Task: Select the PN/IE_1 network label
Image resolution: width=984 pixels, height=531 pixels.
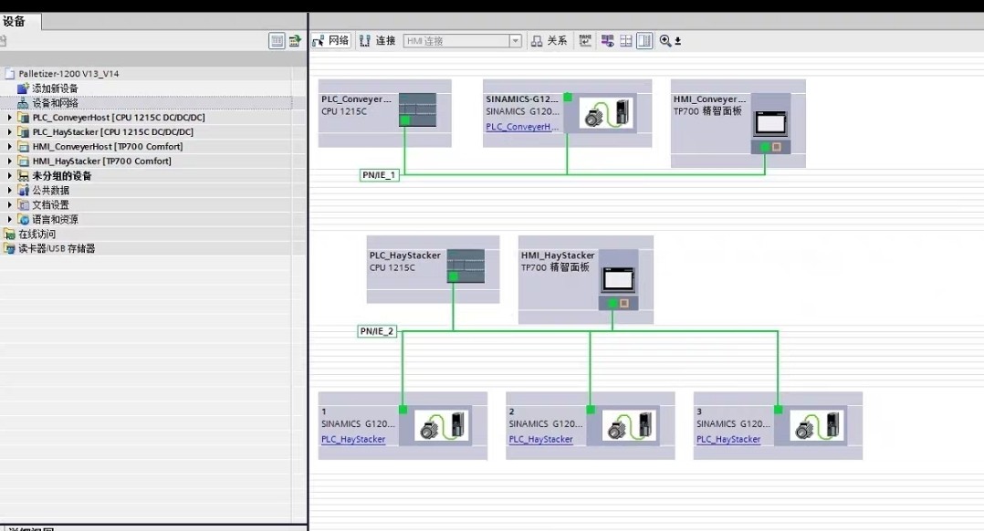Action: pos(379,175)
